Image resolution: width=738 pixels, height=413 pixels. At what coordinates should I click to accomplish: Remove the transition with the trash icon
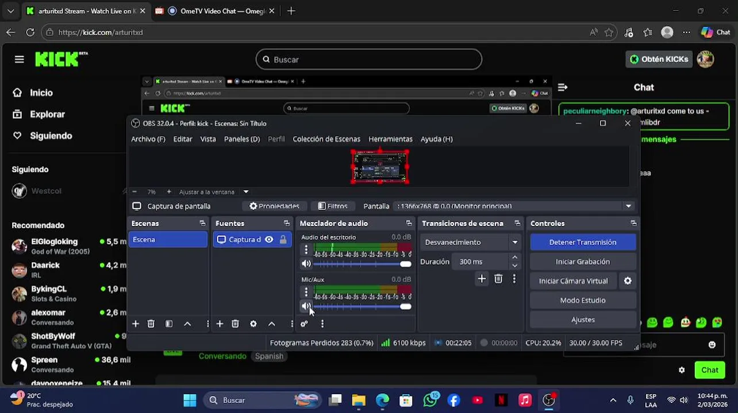point(498,279)
